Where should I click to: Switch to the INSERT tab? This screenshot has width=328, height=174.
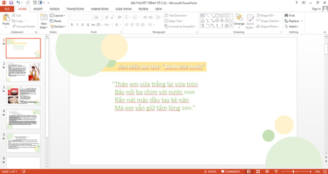38,9
